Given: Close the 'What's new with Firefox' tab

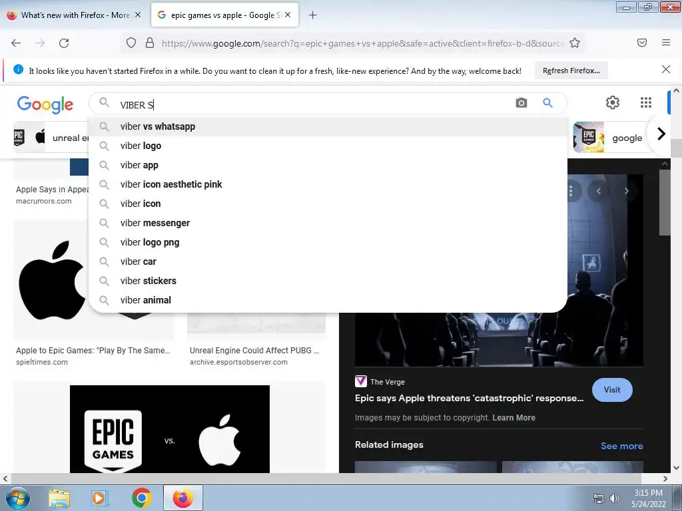Looking at the screenshot, I should [137, 15].
